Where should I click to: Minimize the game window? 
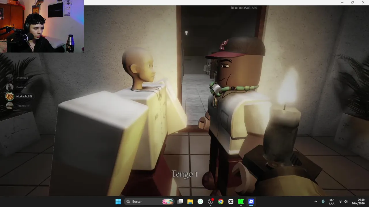tap(342, 2)
